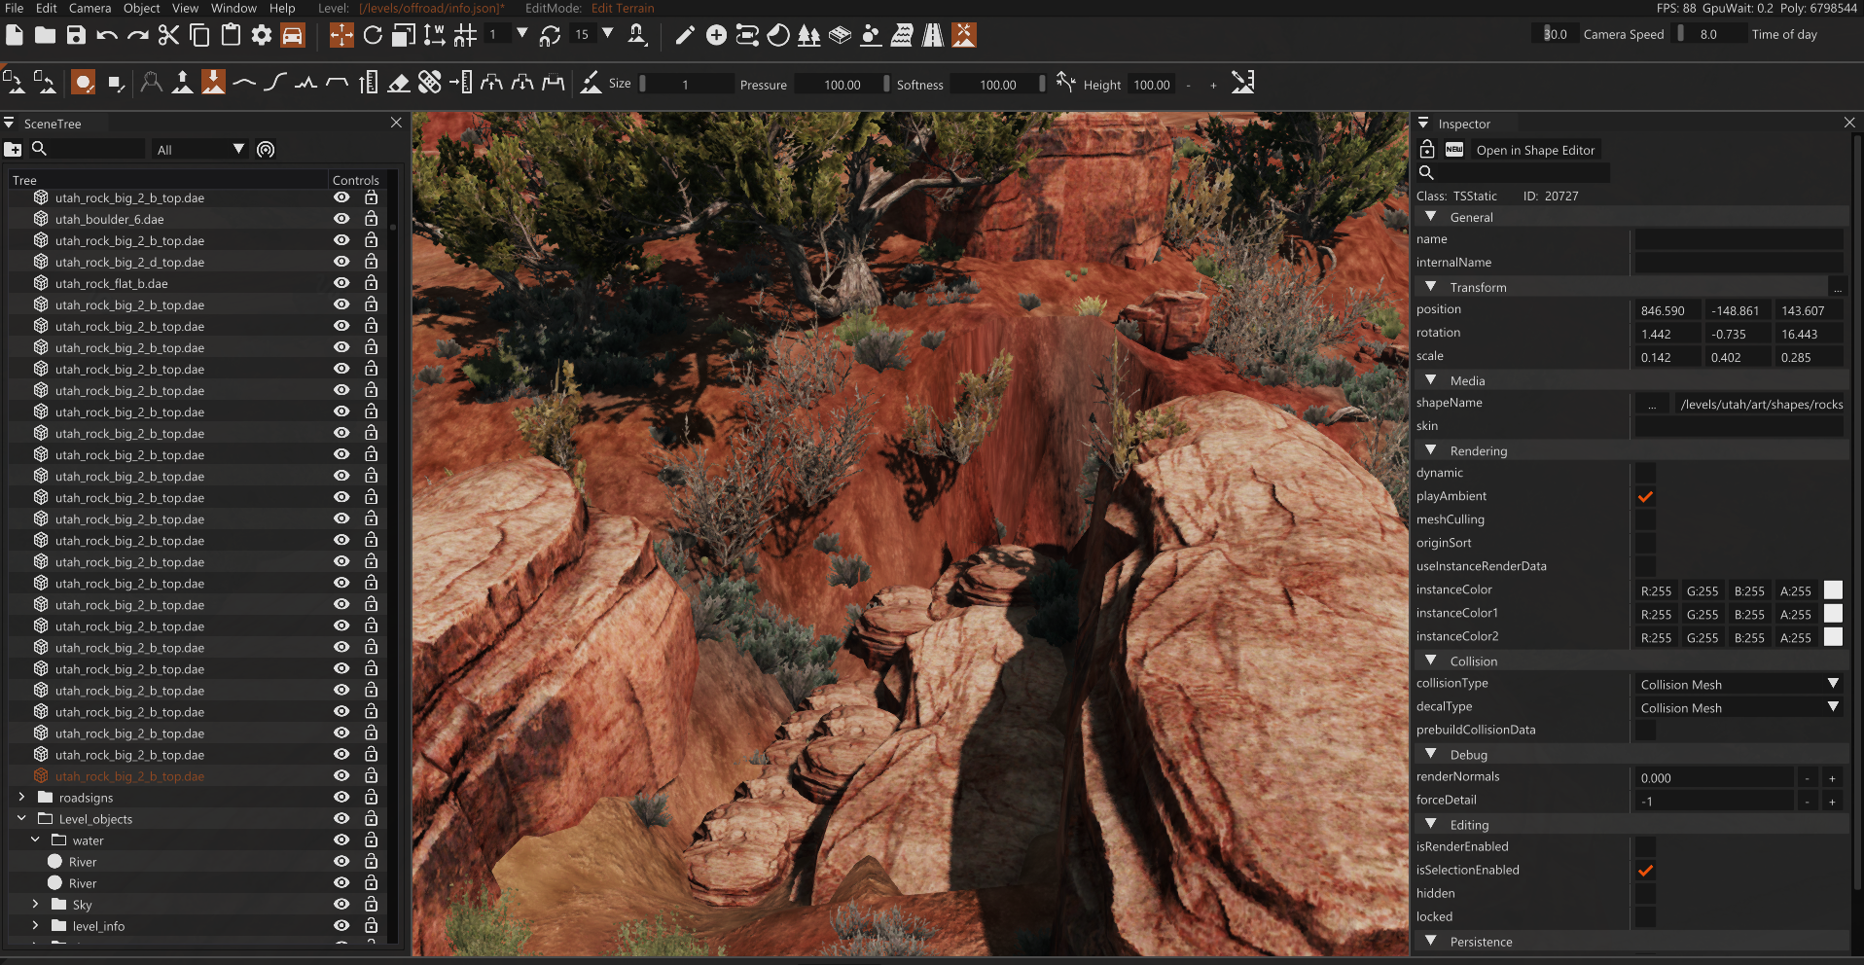Click instanceColor2 white swatch
This screenshot has width=1864, height=965.
1833,636
